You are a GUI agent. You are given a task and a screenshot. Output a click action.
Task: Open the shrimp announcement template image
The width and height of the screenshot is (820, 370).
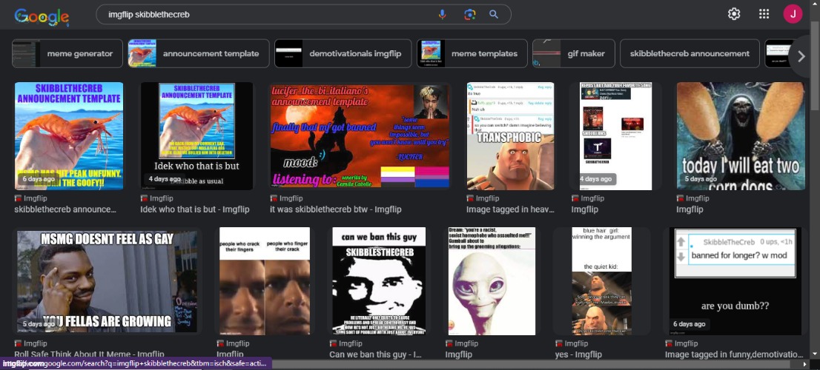coord(69,135)
